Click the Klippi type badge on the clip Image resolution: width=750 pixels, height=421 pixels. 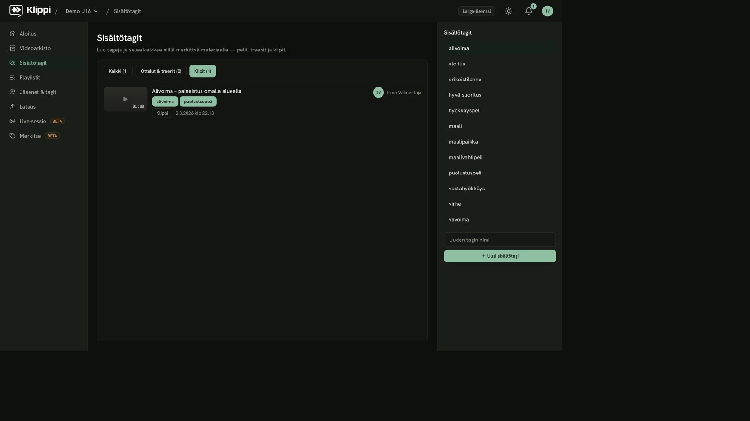tap(162, 113)
